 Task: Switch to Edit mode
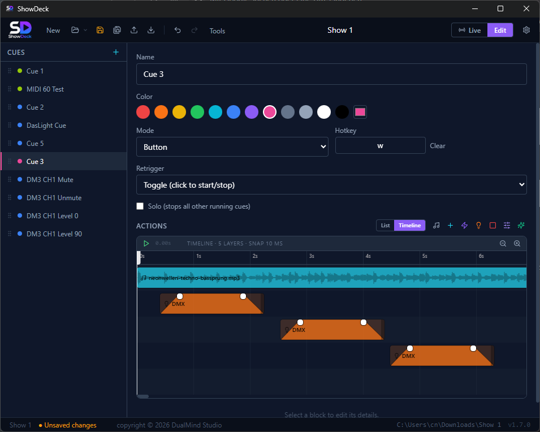click(500, 31)
